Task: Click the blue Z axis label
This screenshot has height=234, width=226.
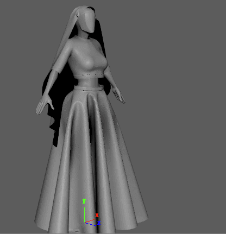Action: (99, 223)
